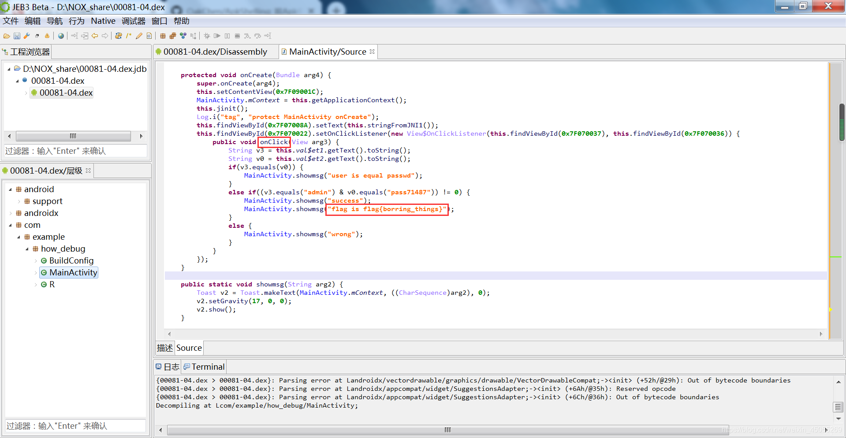
Task: Click the add comment /* icon
Action: point(129,36)
